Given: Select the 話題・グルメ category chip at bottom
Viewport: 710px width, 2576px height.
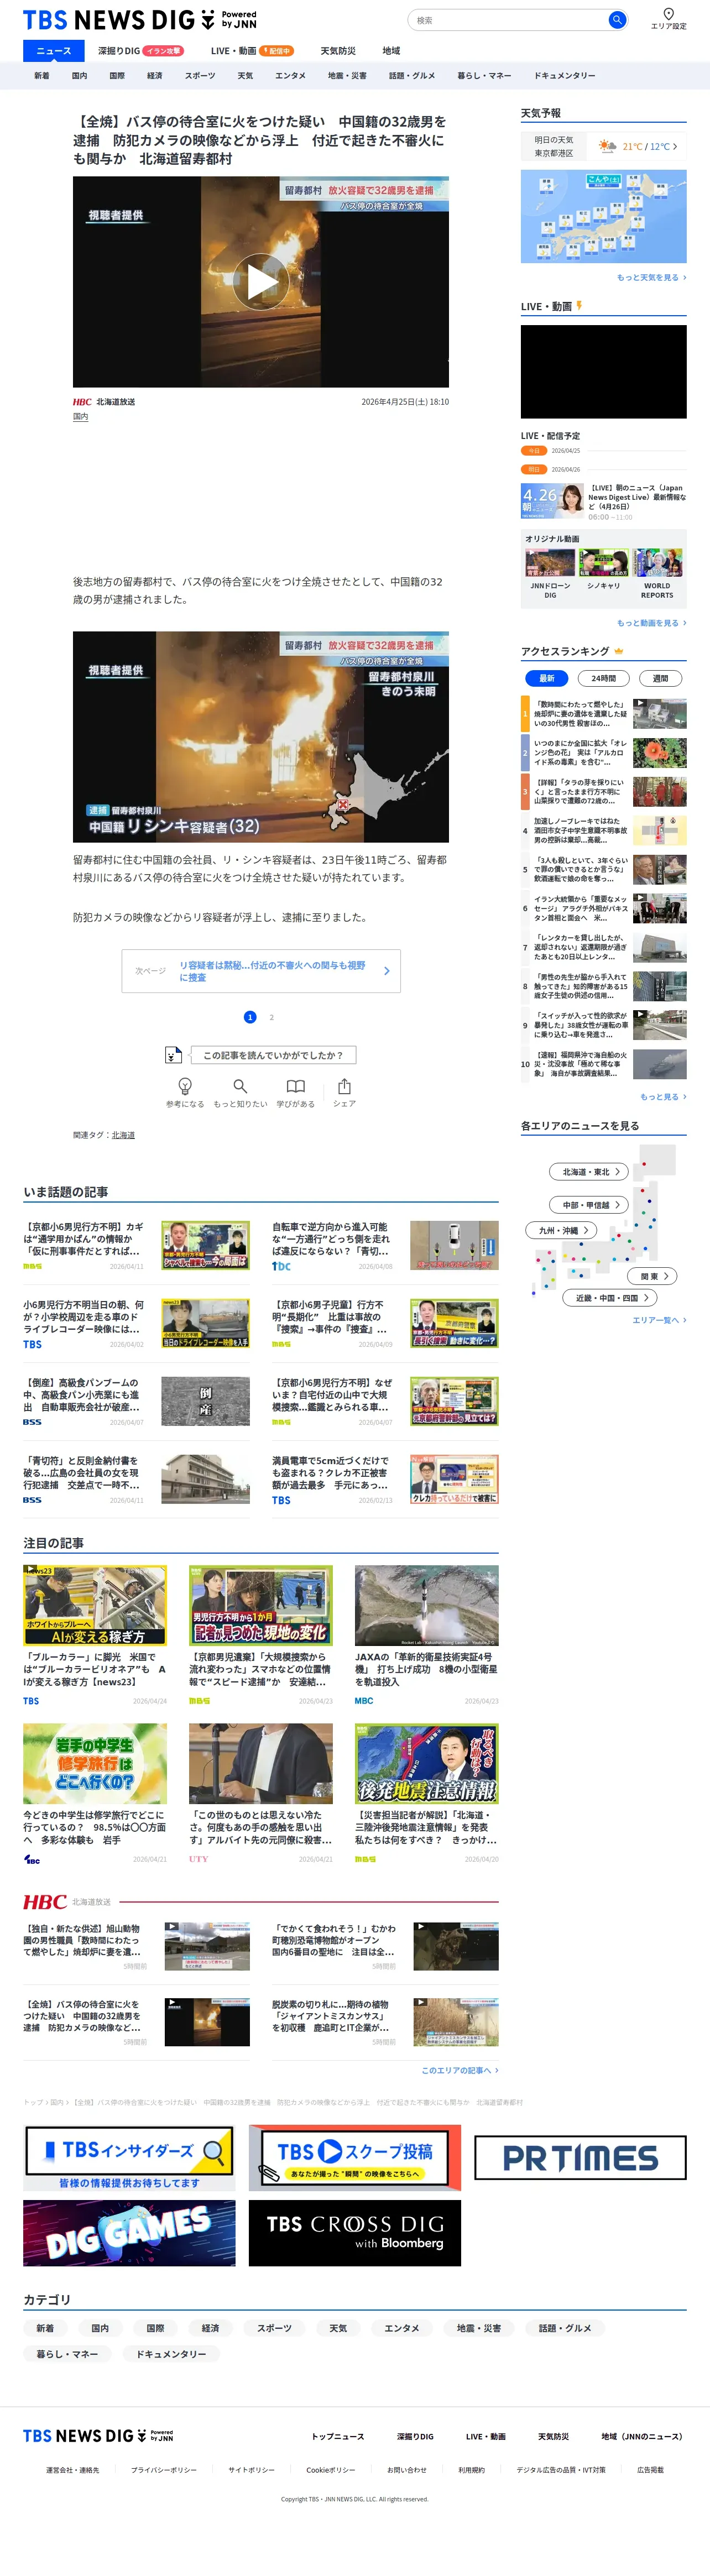Looking at the screenshot, I should click(x=565, y=2328).
